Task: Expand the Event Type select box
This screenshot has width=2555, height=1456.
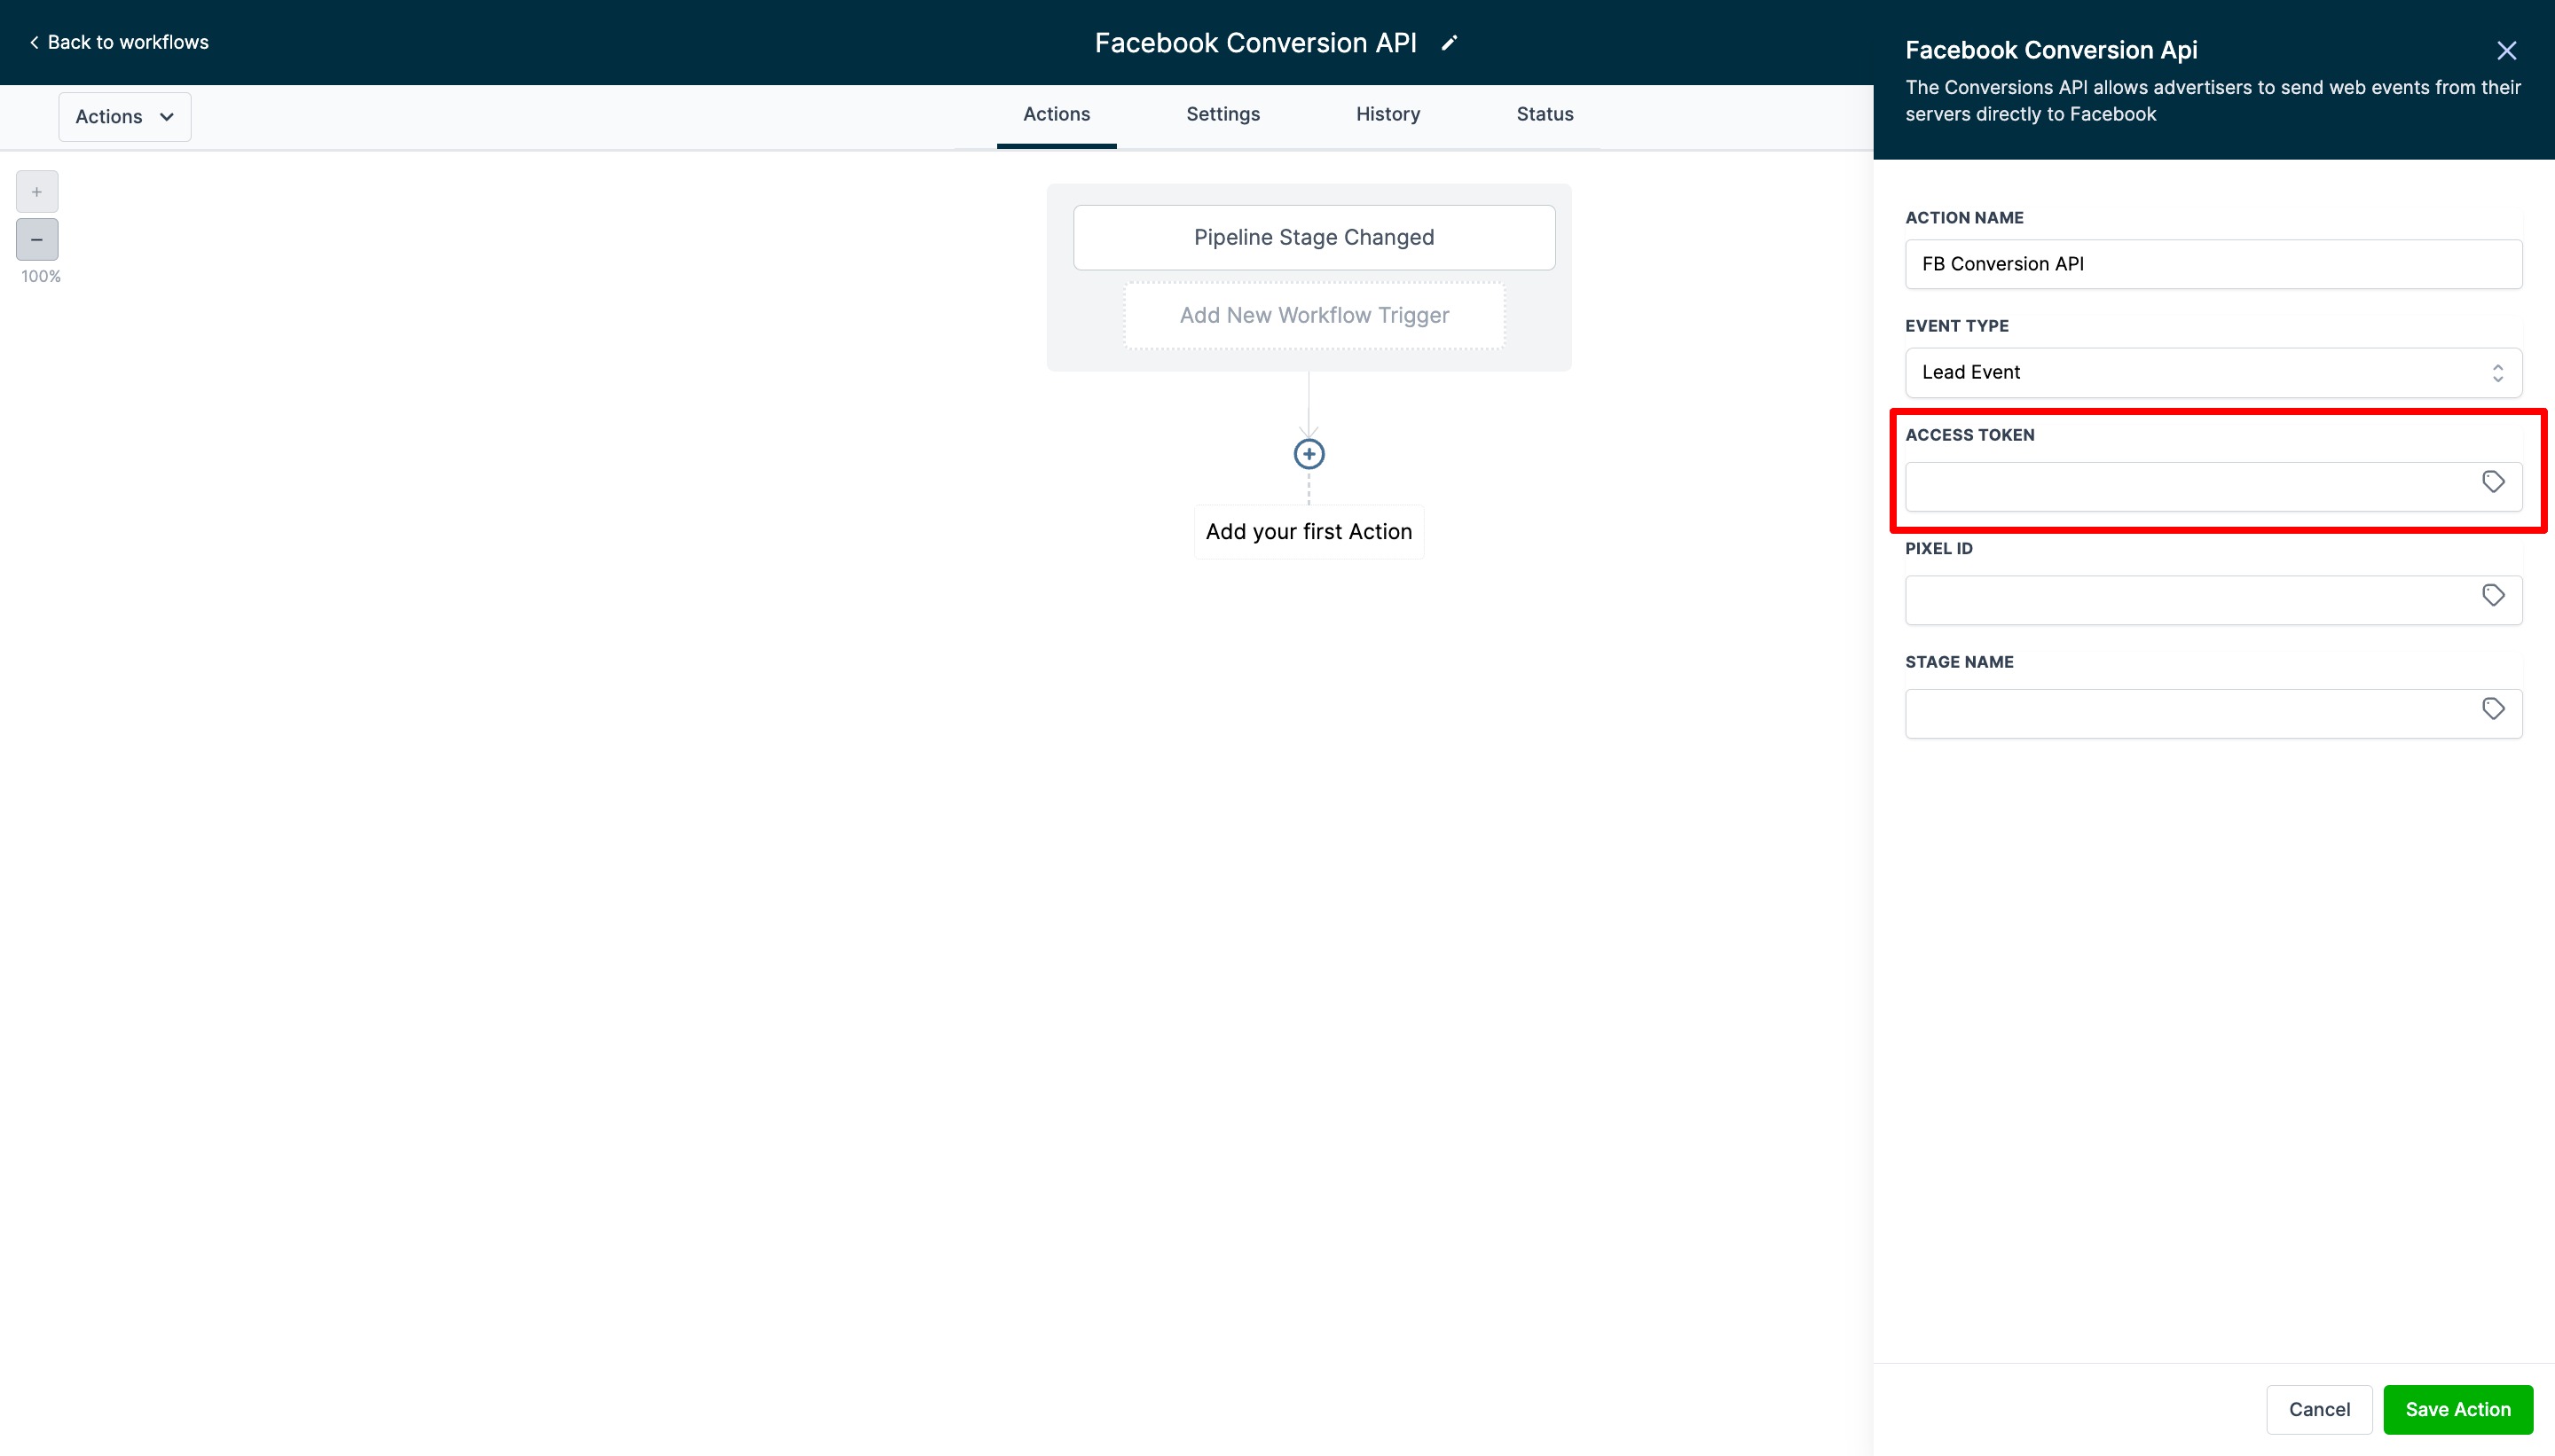Action: coord(2212,372)
